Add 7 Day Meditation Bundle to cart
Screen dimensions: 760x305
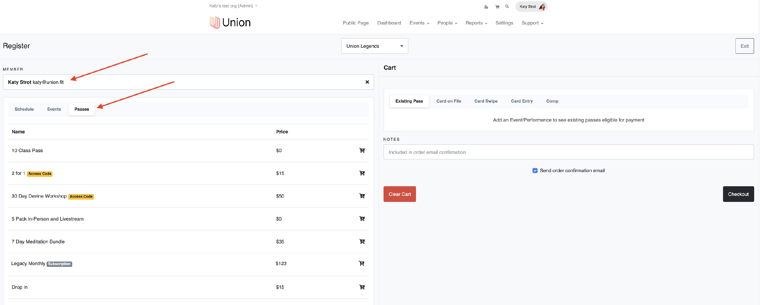pos(362,241)
